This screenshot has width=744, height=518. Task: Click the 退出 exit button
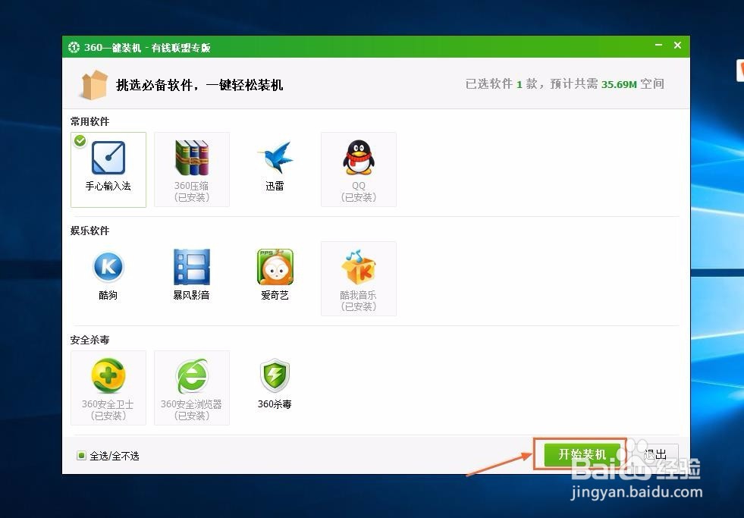click(655, 454)
